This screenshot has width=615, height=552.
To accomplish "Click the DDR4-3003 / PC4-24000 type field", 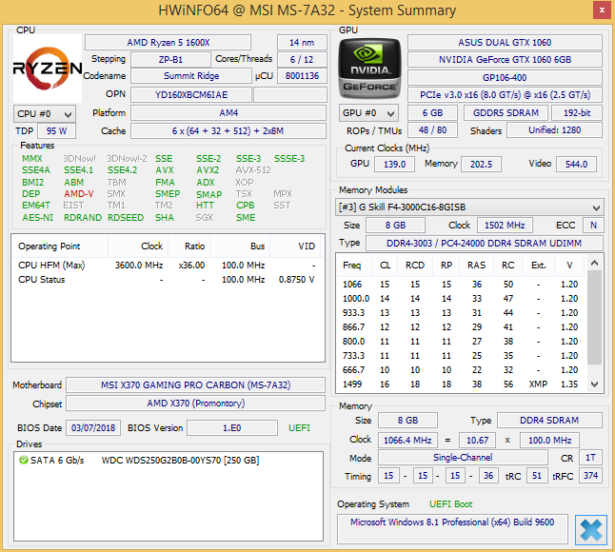I will [484, 243].
